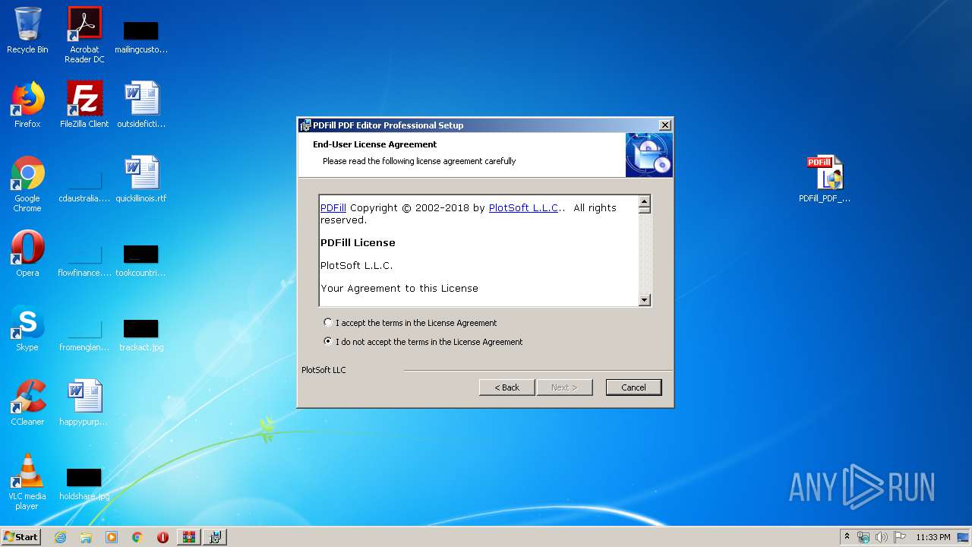972x547 pixels.
Task: Open Windows Media Player from taskbar
Action: point(112,537)
